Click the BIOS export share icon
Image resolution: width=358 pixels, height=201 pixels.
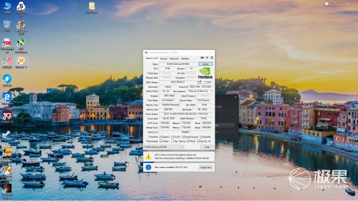[200, 82]
